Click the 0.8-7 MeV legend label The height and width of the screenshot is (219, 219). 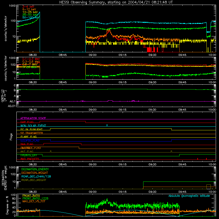tap(30, 64)
